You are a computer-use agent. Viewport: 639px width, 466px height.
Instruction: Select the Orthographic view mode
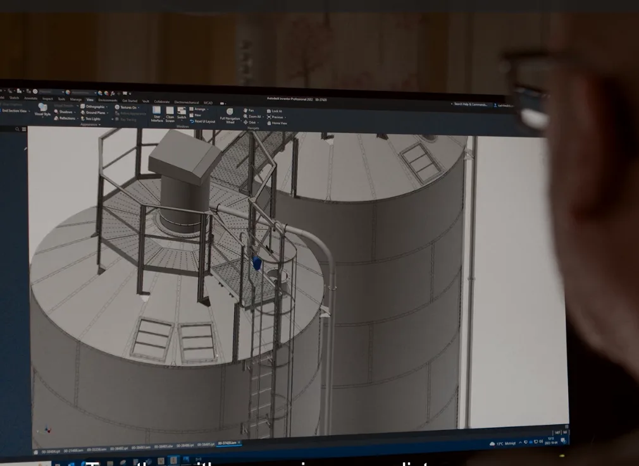click(x=93, y=107)
